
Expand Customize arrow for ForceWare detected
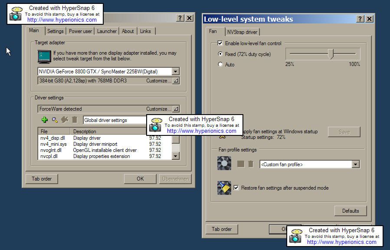(x=176, y=109)
